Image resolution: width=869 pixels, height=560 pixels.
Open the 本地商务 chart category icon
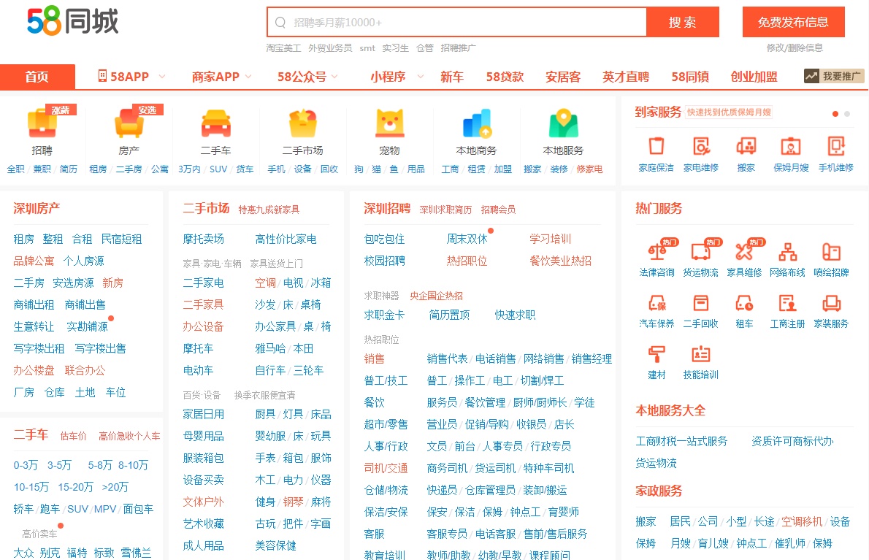[x=477, y=124]
